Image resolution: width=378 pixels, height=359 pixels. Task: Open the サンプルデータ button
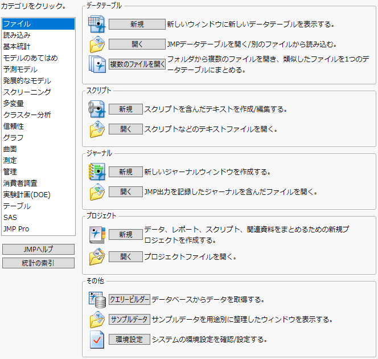(129, 320)
